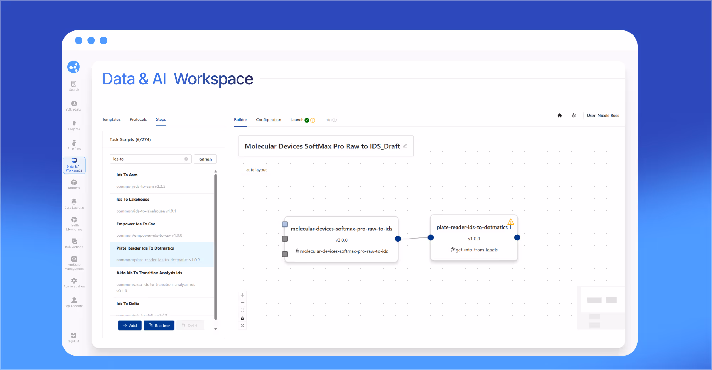Select the Plate Reader Ids To Dotmatics script

pos(161,254)
